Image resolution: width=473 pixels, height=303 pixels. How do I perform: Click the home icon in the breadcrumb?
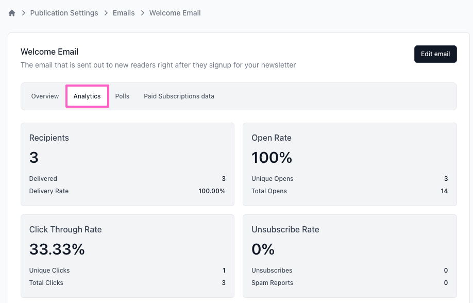click(12, 13)
